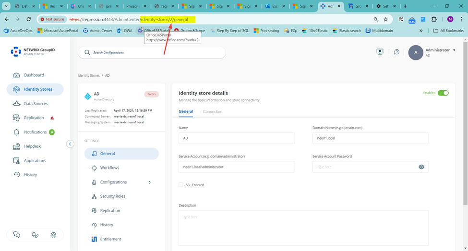Click into the Description text area

click(303, 227)
